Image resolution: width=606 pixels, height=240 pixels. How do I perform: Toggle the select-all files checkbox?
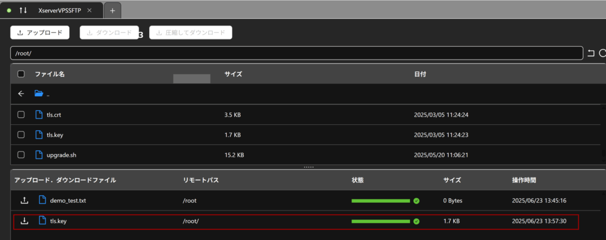(x=21, y=74)
